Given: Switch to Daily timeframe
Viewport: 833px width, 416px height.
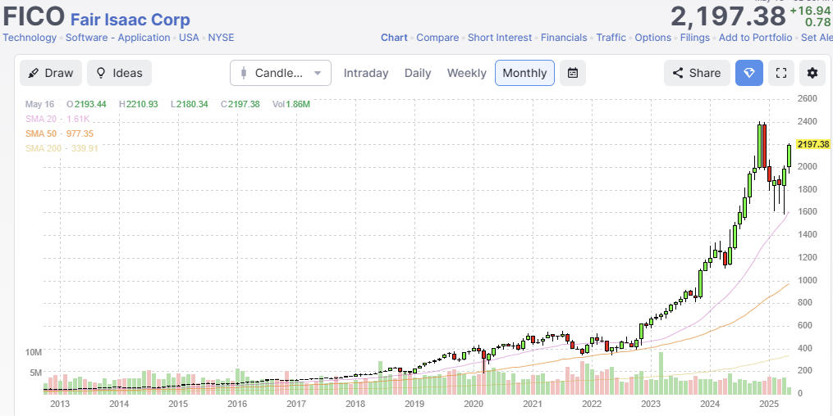Looking at the screenshot, I should point(418,73).
